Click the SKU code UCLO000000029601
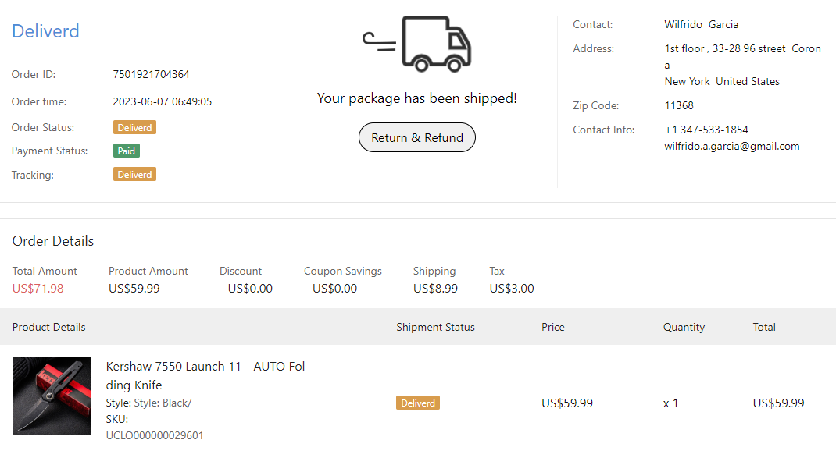 point(155,435)
